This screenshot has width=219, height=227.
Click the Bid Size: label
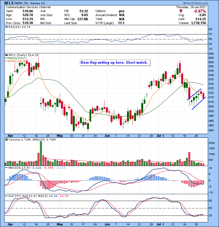point(46,23)
